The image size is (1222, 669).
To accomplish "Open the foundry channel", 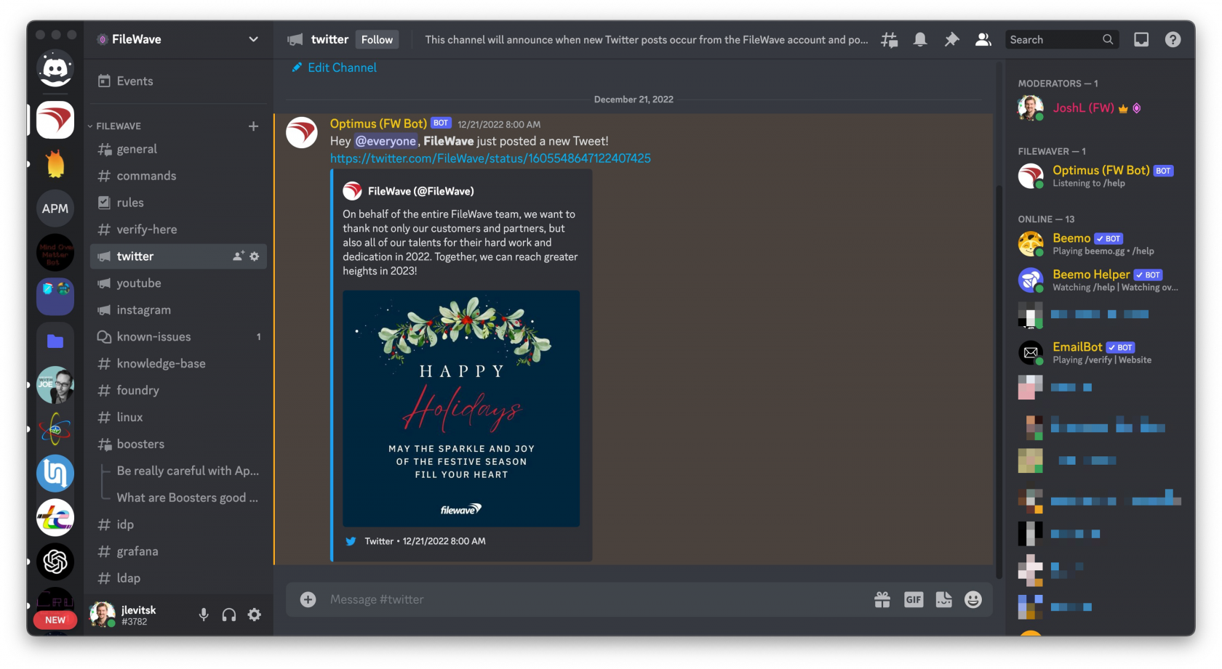I will pyautogui.click(x=178, y=391).
